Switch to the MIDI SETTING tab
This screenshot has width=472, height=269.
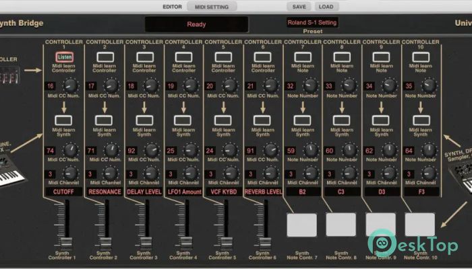pyautogui.click(x=212, y=7)
